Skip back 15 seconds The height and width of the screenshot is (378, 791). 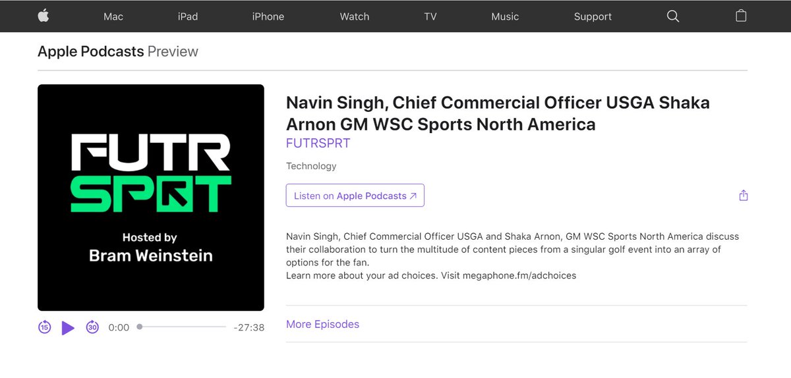coord(44,327)
